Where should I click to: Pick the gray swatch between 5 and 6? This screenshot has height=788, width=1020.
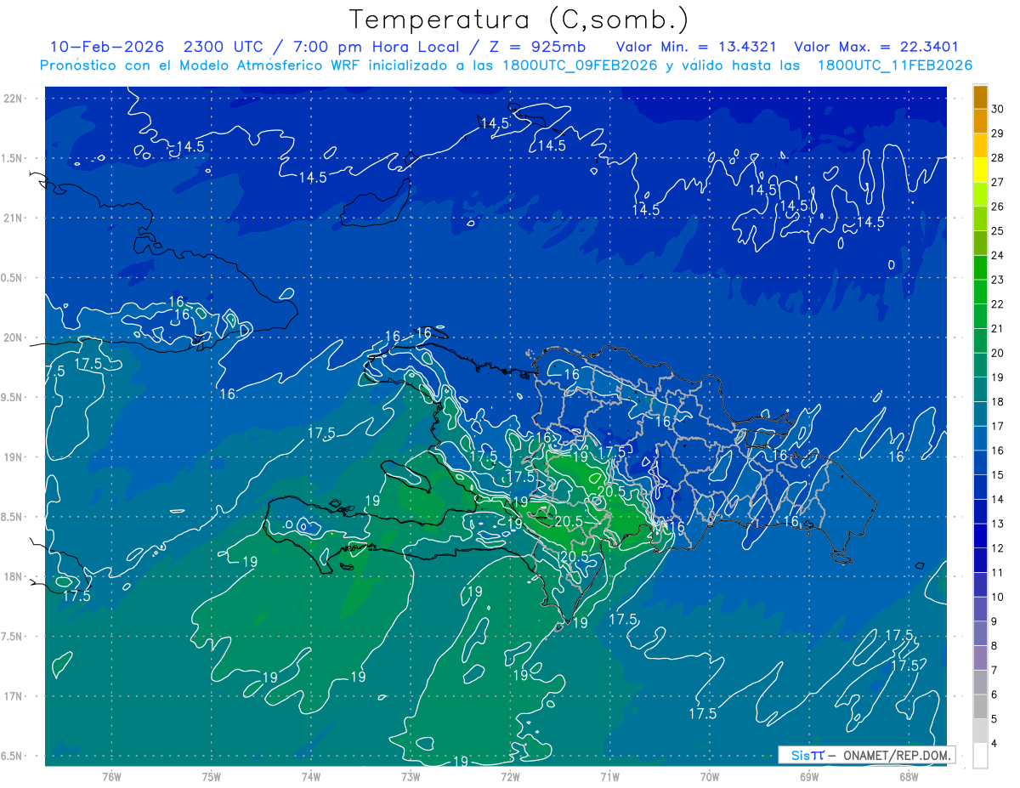(980, 706)
